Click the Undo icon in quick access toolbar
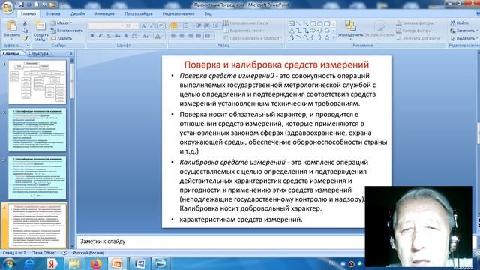 pos(29,4)
